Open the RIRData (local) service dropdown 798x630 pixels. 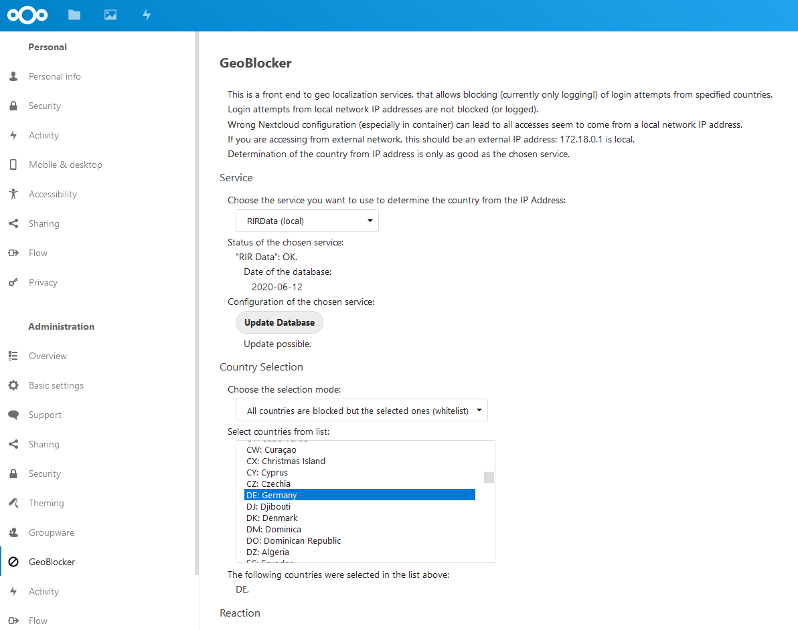click(307, 221)
